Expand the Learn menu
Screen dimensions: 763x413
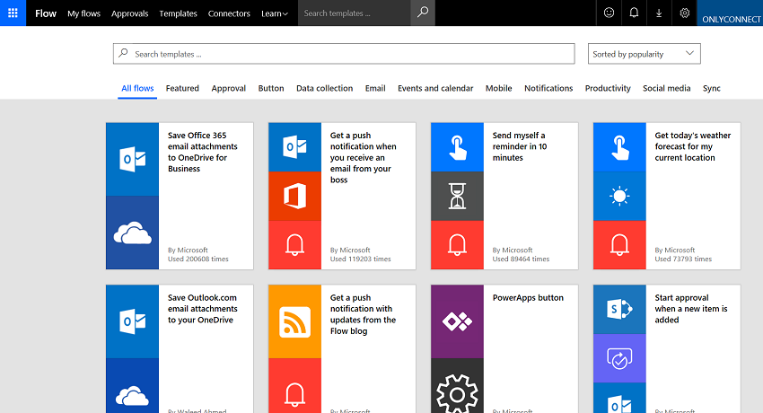click(x=275, y=13)
